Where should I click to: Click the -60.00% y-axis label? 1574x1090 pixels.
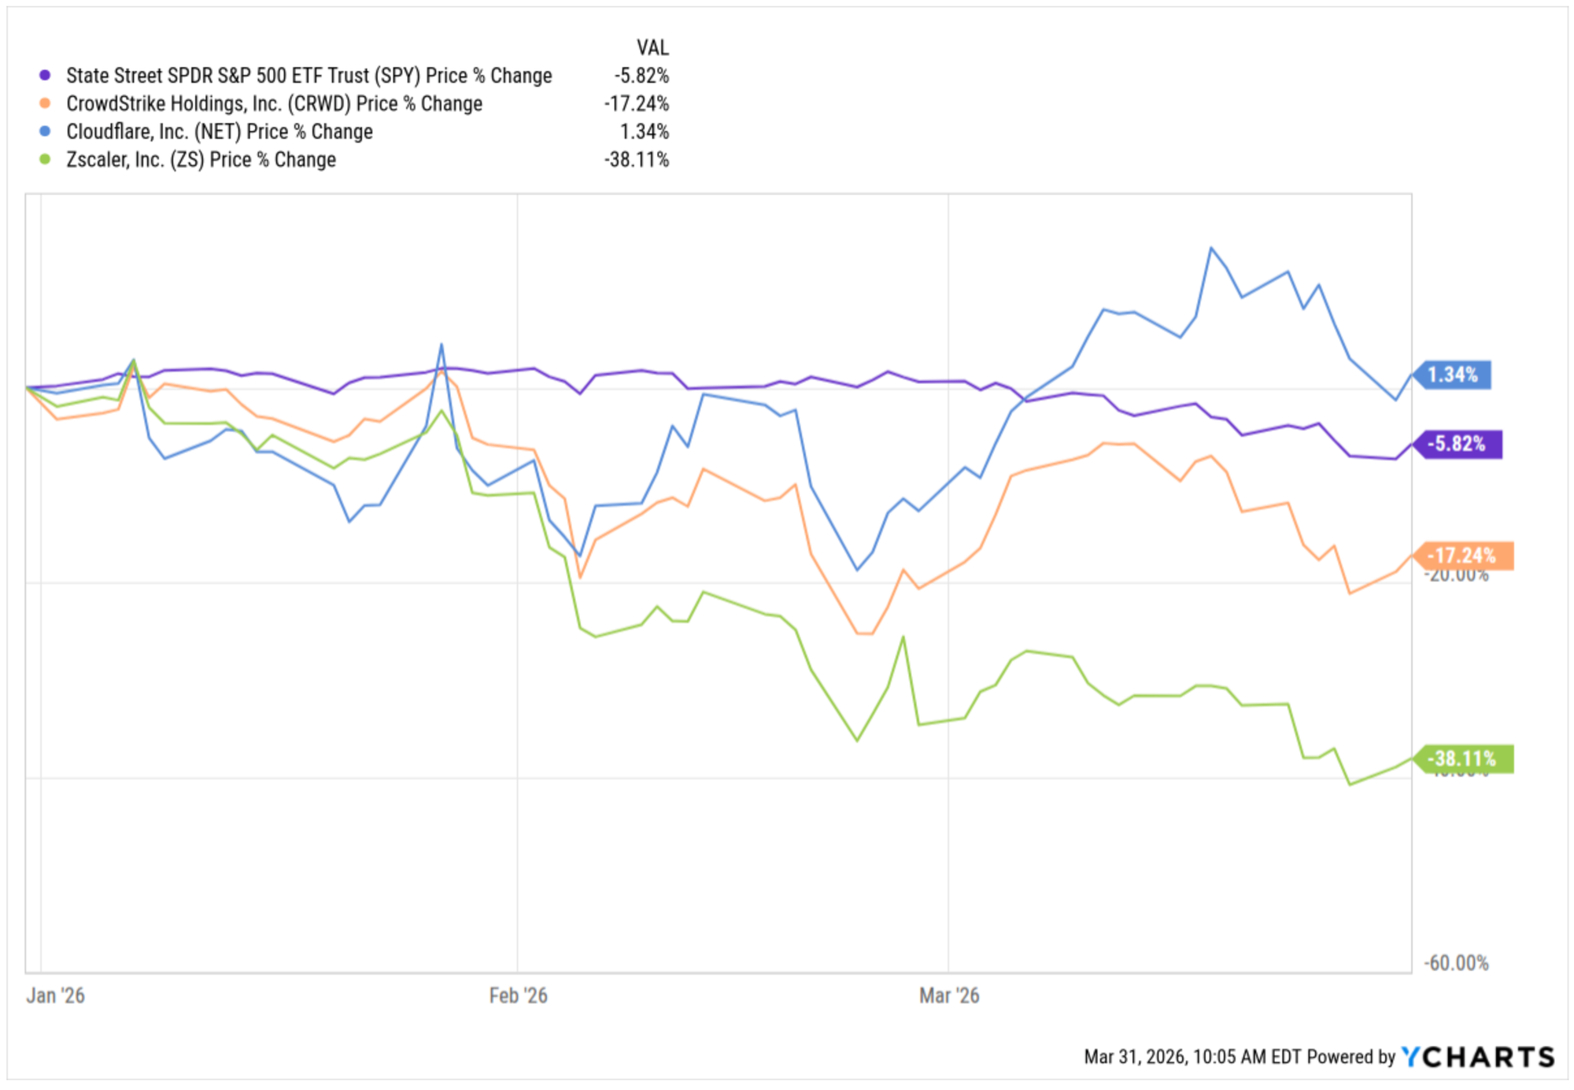(1457, 963)
